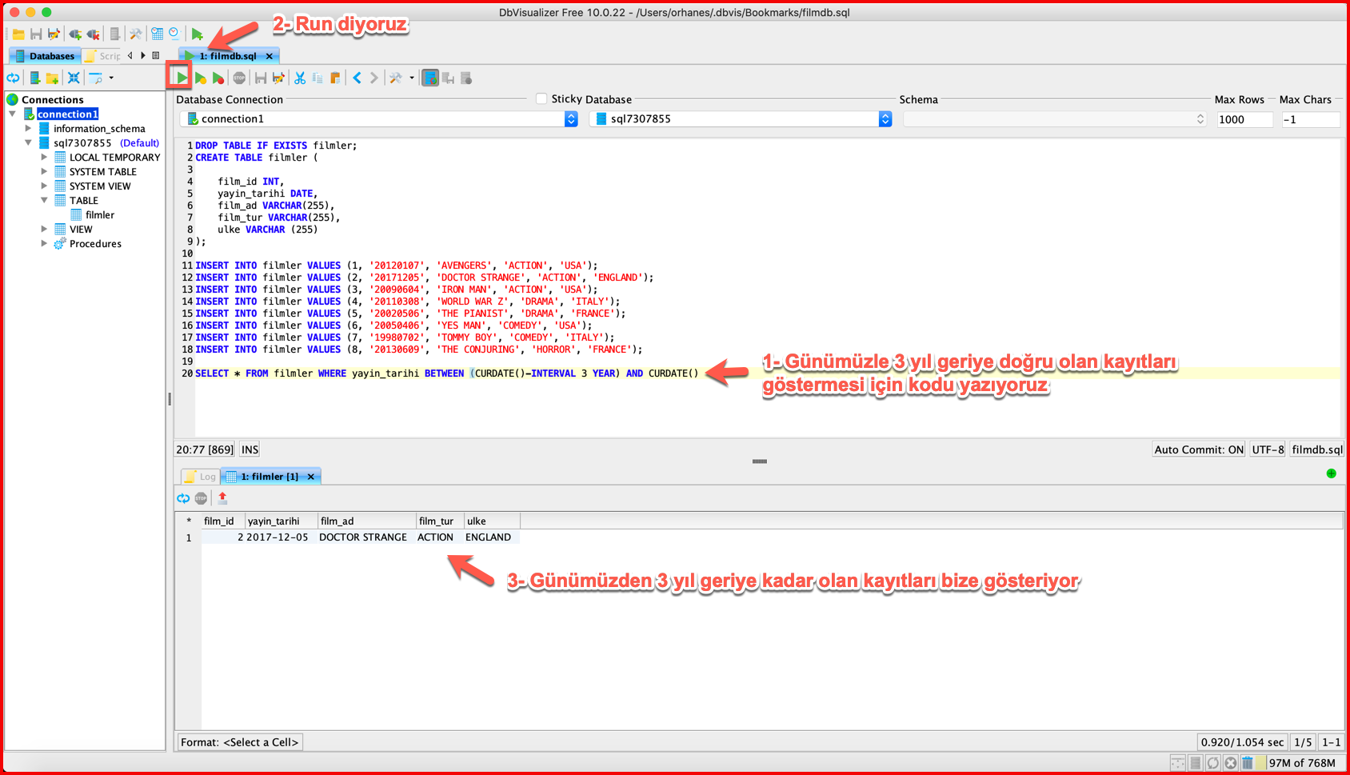Expand the SYSTEM VIEW node
The height and width of the screenshot is (775, 1350).
click(x=44, y=186)
